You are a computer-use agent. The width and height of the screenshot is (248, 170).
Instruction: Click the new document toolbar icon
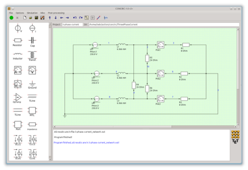25,18
